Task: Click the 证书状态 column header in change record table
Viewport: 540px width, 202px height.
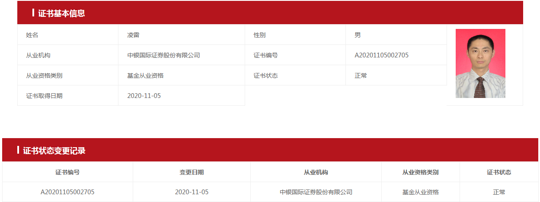Action: tap(499, 172)
